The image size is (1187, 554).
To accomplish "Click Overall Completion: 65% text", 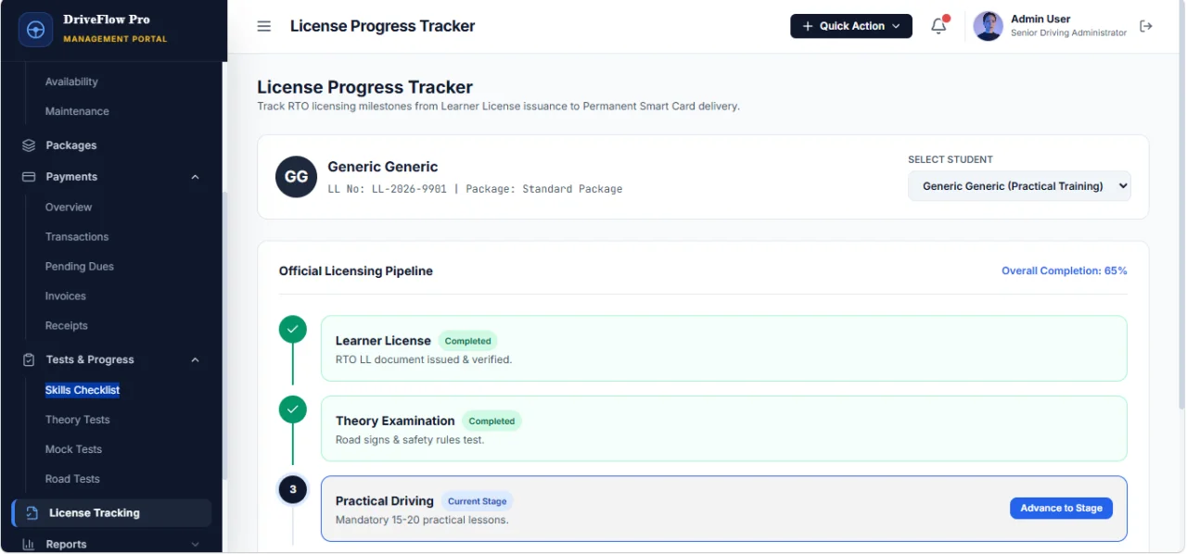I will coord(1065,271).
